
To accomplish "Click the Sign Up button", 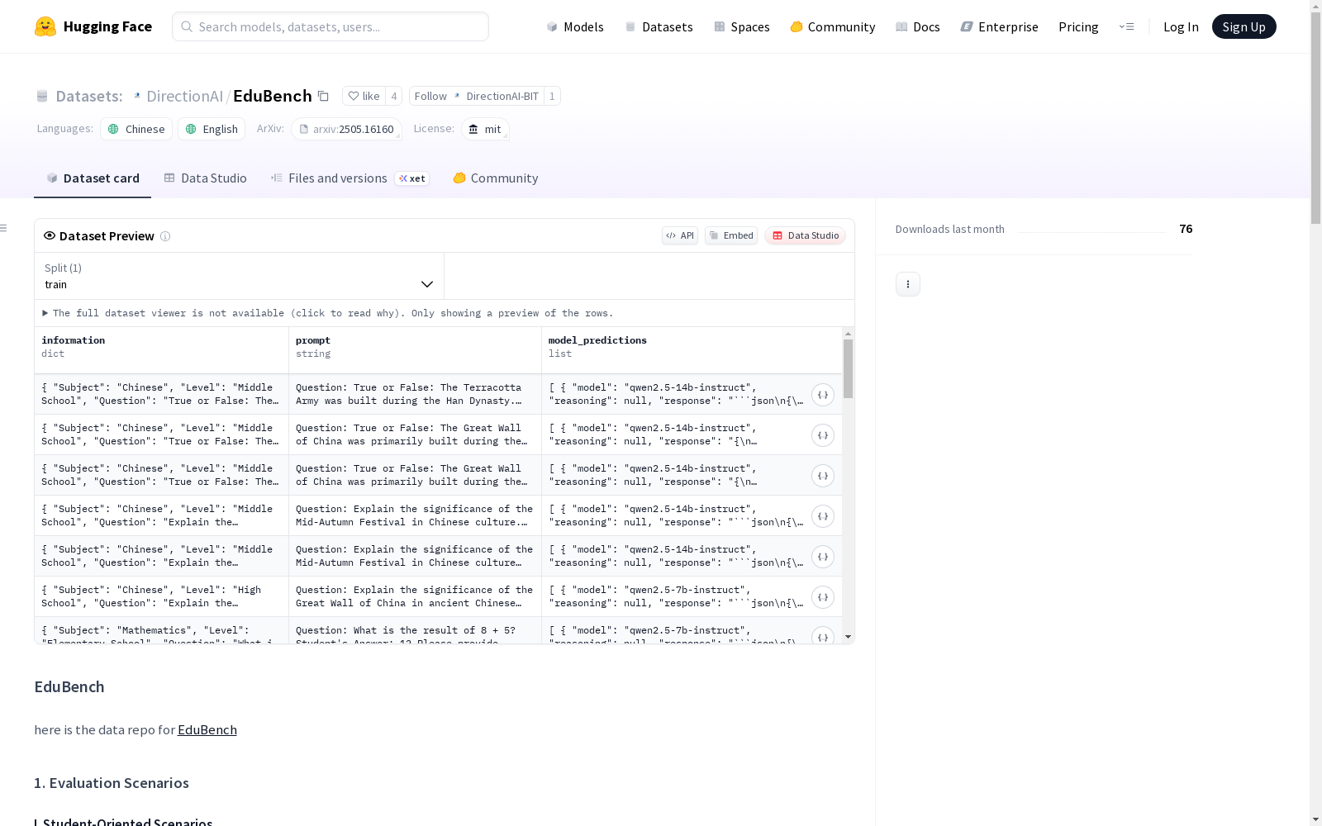I will click(1244, 26).
